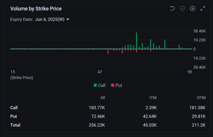Click the 29.81K OTM put value
Screen dimensions: 213x137
coord(199,116)
